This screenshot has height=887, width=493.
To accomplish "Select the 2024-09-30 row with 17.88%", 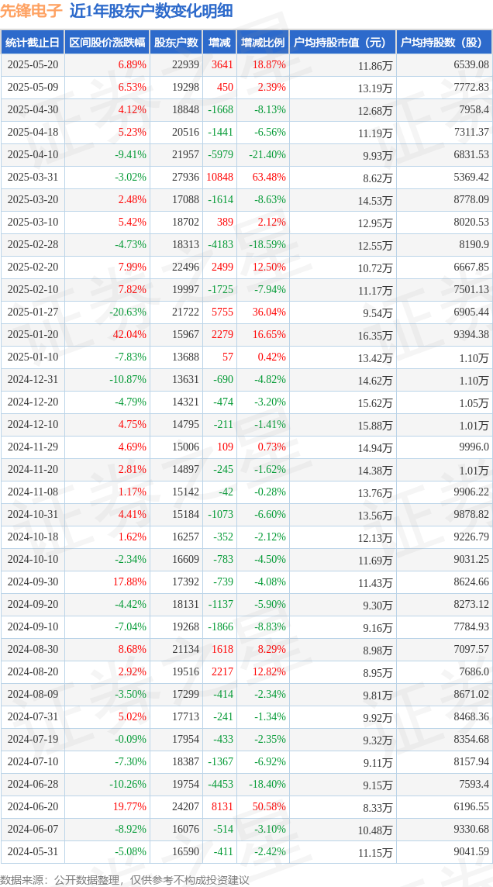I will click(x=246, y=582).
